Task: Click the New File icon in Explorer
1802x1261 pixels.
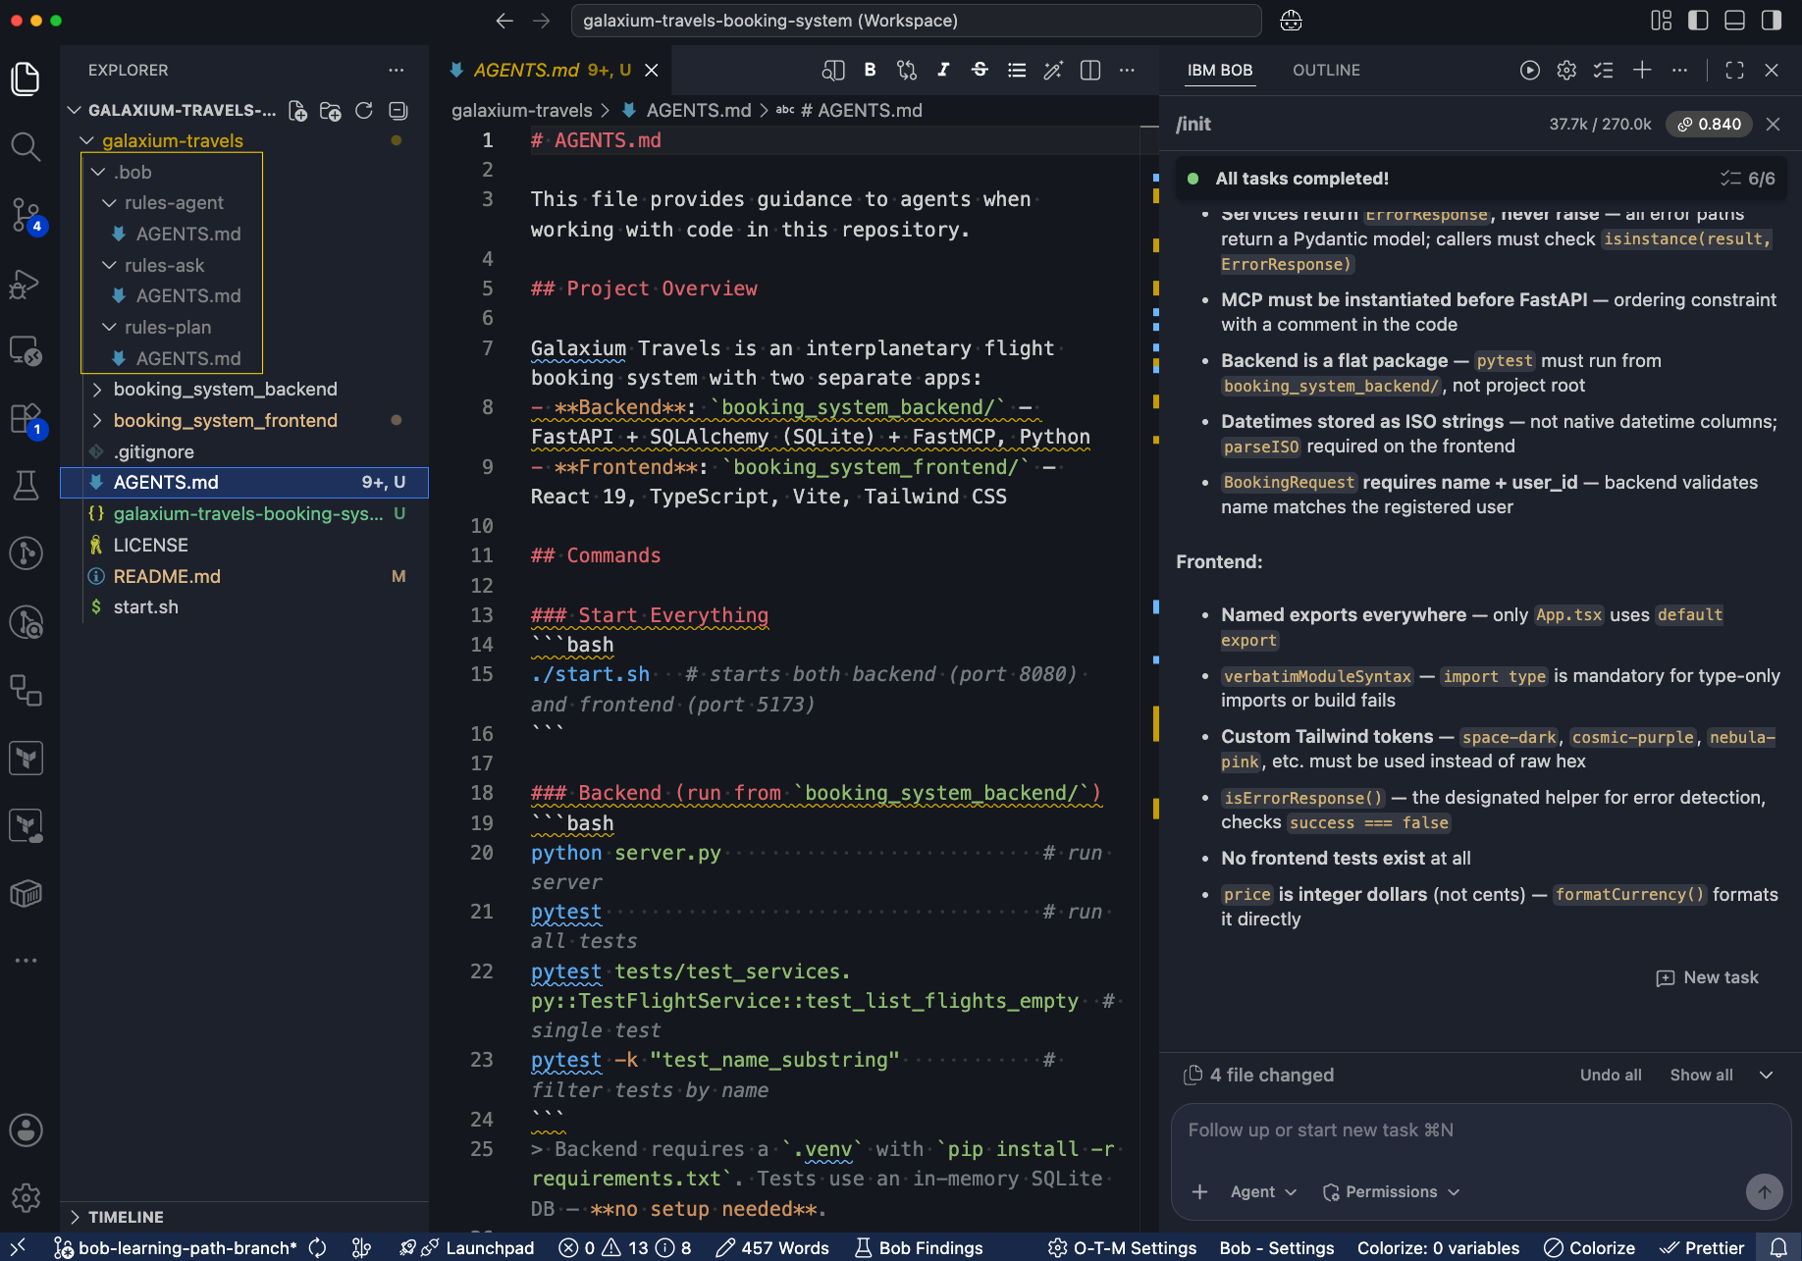Action: 297,111
